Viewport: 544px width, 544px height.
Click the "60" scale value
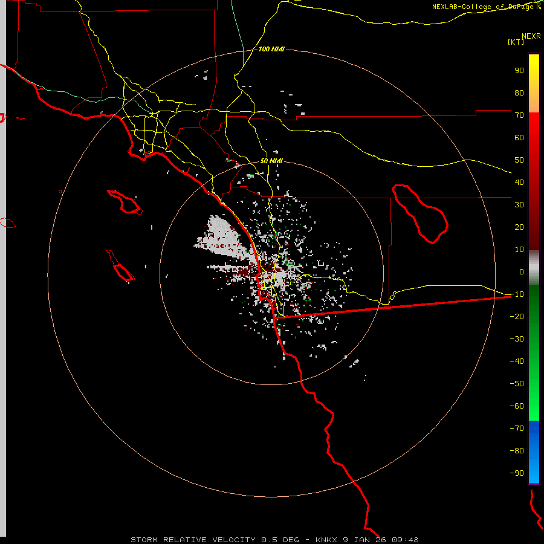519,138
